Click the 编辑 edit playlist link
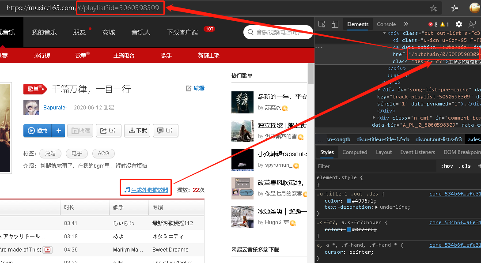The image size is (481, 263). coord(199,88)
